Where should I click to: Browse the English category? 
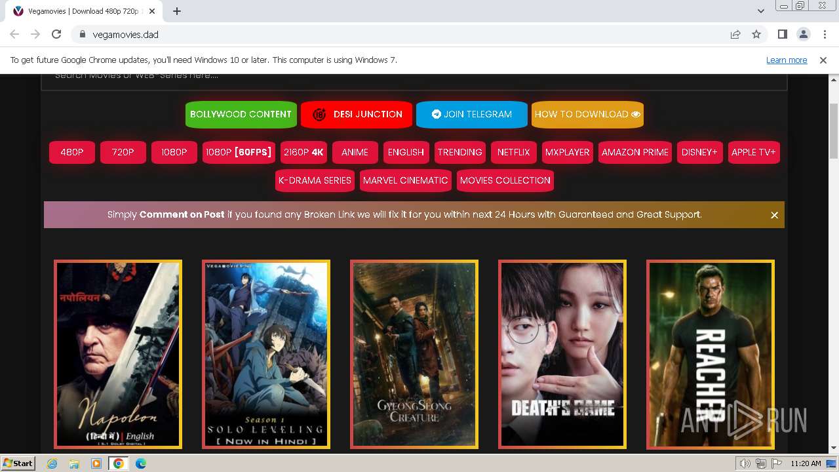[x=406, y=152]
